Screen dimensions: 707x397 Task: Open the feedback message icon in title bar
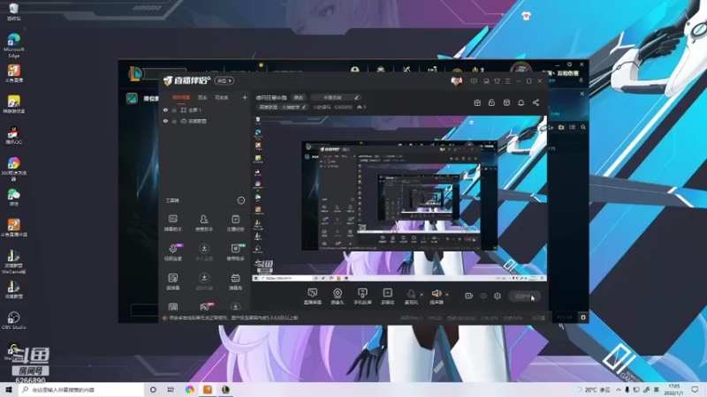tap(474, 81)
